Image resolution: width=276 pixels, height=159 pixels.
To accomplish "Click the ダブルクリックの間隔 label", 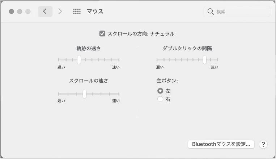I will pyautogui.click(x=187, y=48).
